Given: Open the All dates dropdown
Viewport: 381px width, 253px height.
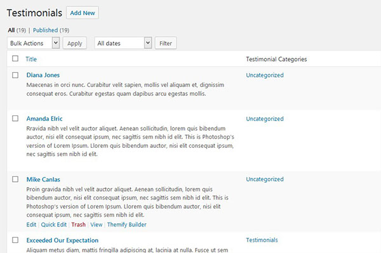Looking at the screenshot, I should [x=123, y=43].
